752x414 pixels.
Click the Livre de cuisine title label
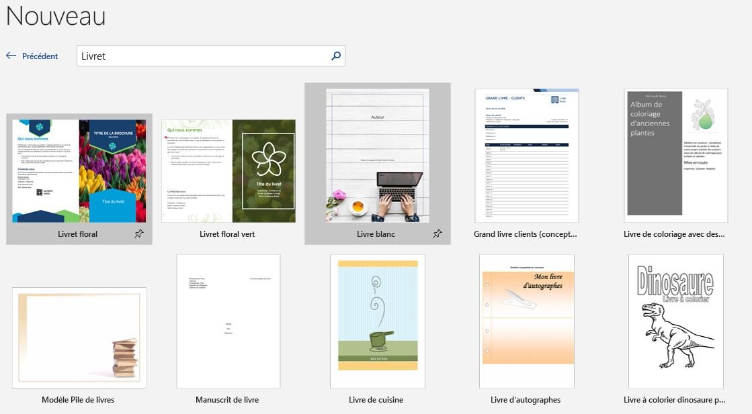(377, 399)
